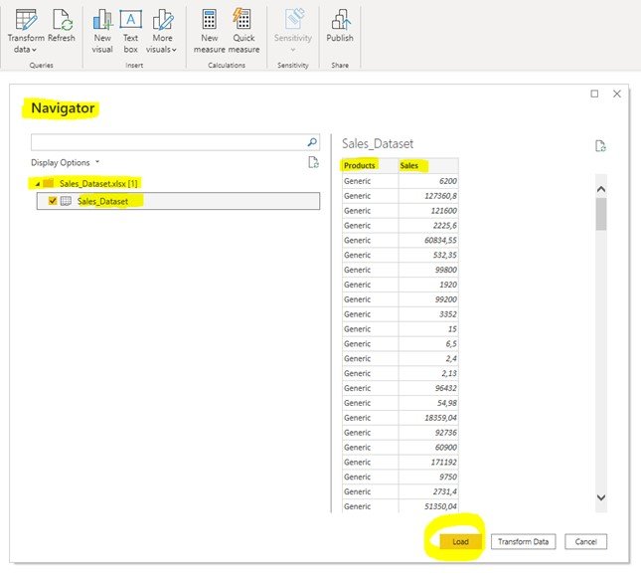Click the Products column header
This screenshot has height=579, width=641.
(370, 165)
